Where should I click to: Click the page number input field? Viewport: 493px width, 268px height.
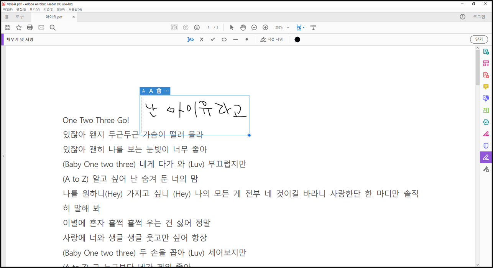(x=208, y=28)
